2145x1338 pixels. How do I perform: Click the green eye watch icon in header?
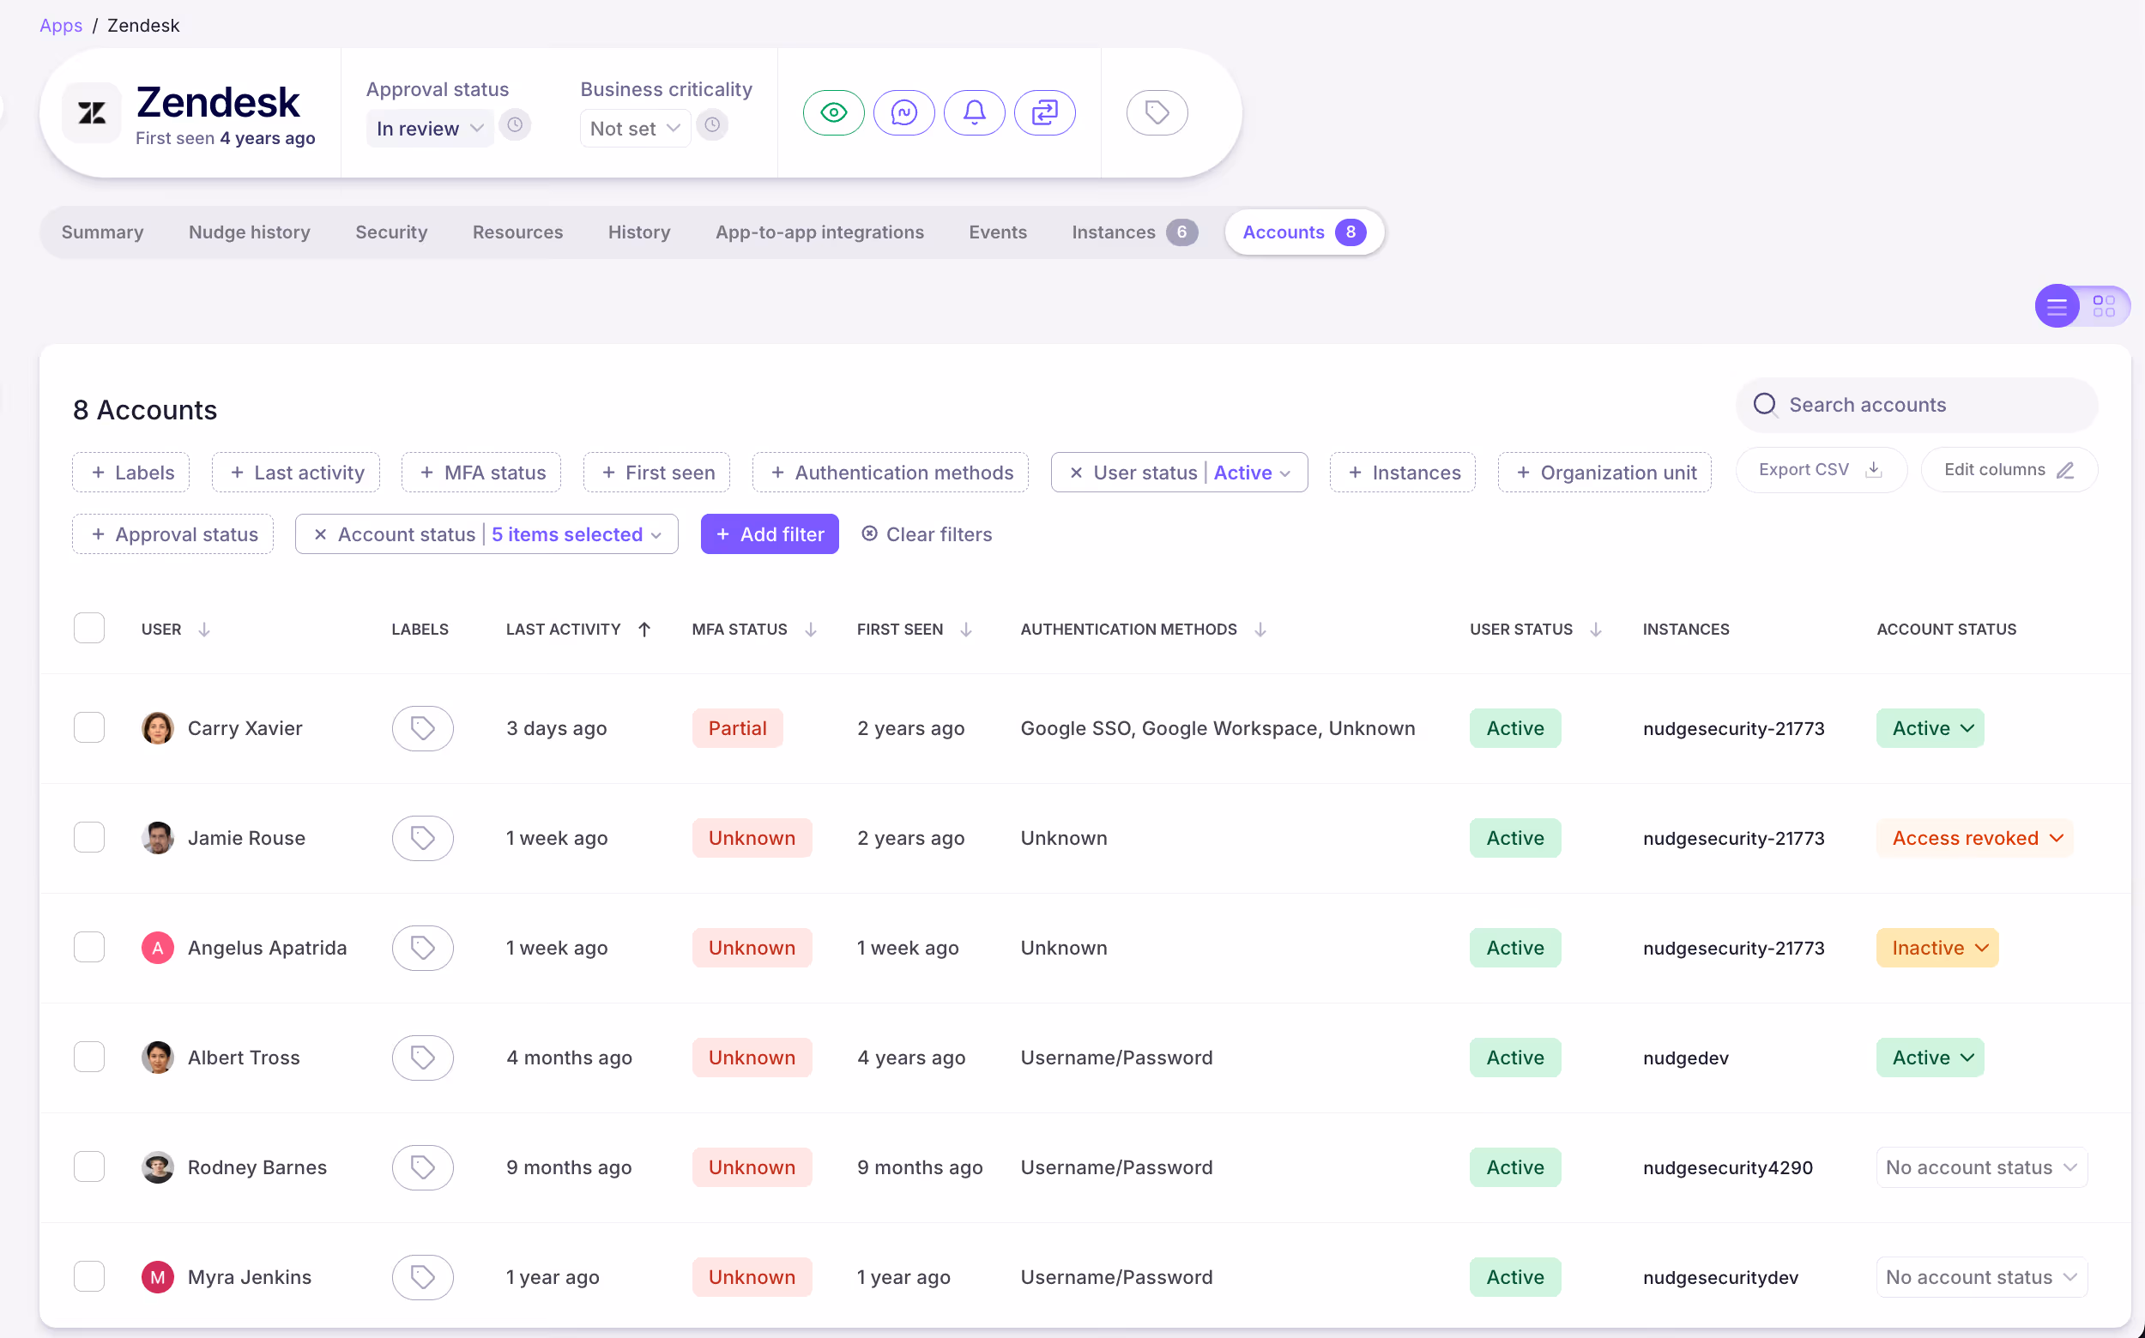click(833, 112)
